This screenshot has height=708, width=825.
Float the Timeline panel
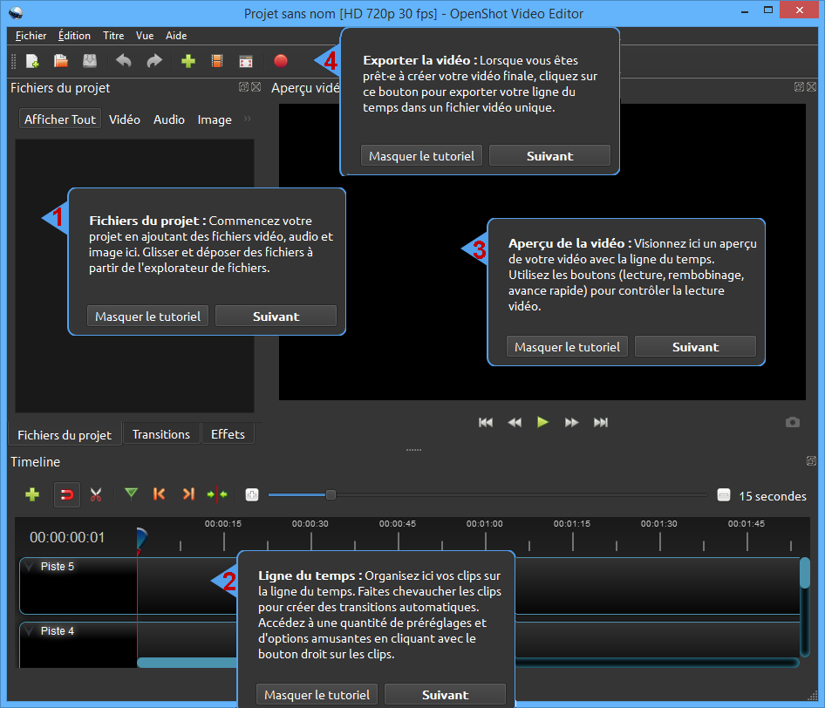pyautogui.click(x=811, y=460)
